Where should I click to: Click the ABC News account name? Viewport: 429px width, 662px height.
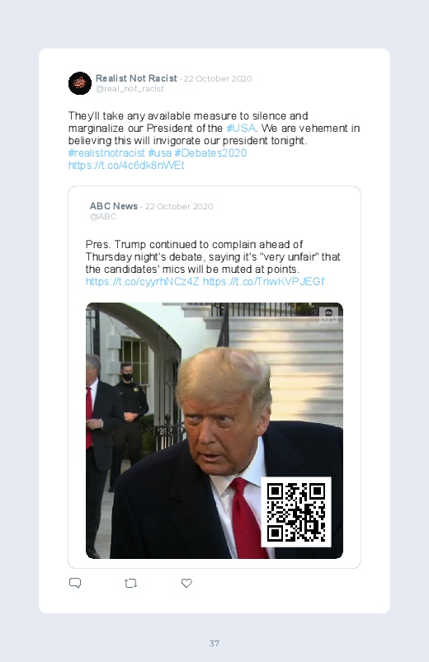click(114, 206)
